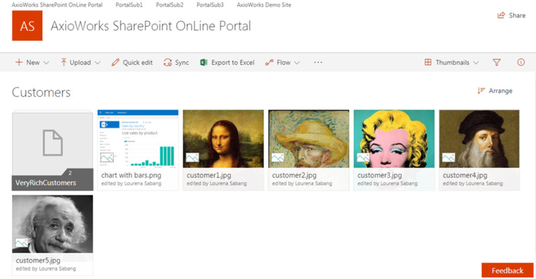The width and height of the screenshot is (536, 279).
Task: Click the Customers library heading
Action: click(x=41, y=92)
